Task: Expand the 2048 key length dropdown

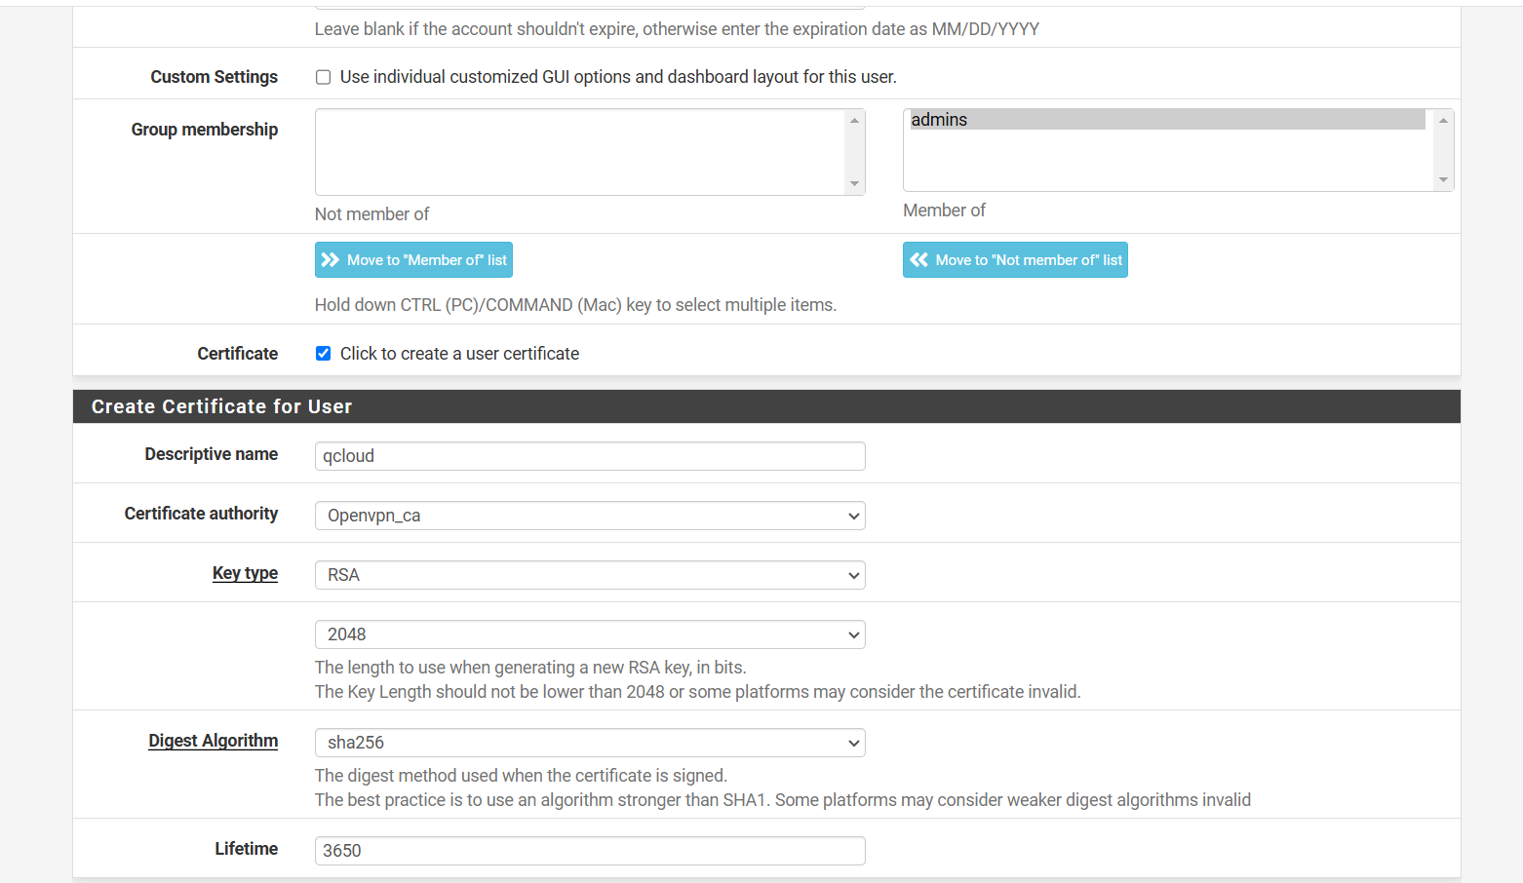Action: click(590, 634)
